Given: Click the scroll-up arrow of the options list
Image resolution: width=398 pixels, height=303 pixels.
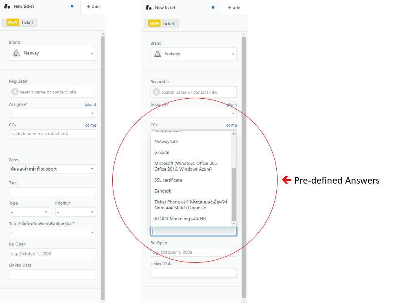Looking at the screenshot, I should pyautogui.click(x=234, y=134).
